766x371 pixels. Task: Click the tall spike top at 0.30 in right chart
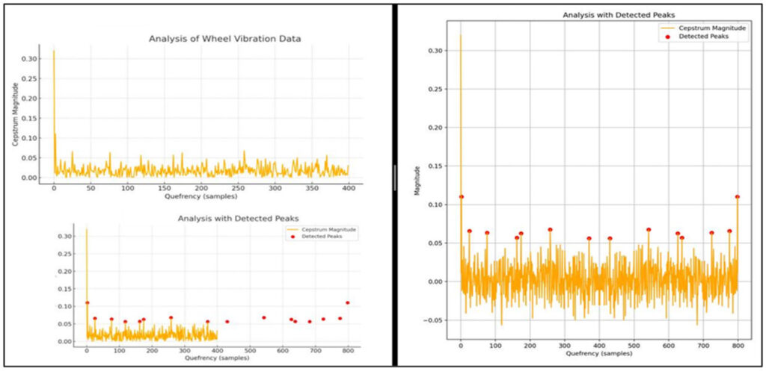[x=461, y=36]
